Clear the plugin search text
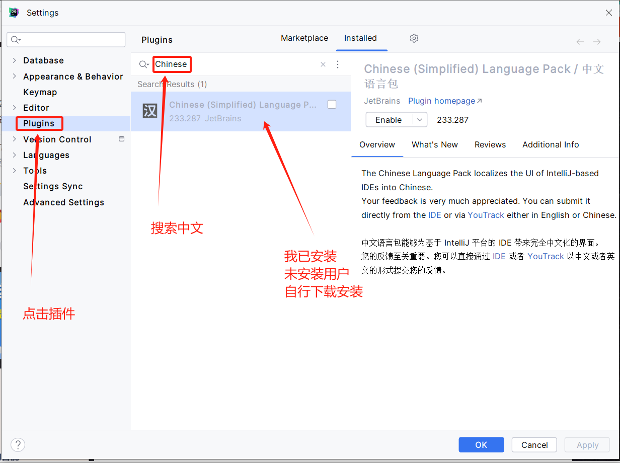620x463 pixels. (x=323, y=64)
